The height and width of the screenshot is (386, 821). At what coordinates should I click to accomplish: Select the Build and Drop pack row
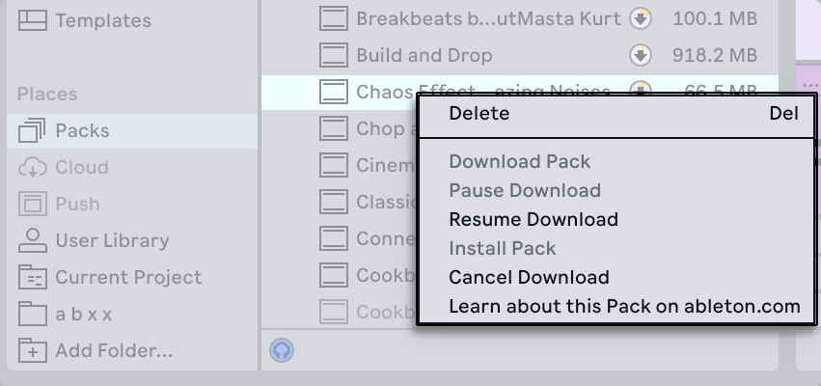(x=424, y=55)
